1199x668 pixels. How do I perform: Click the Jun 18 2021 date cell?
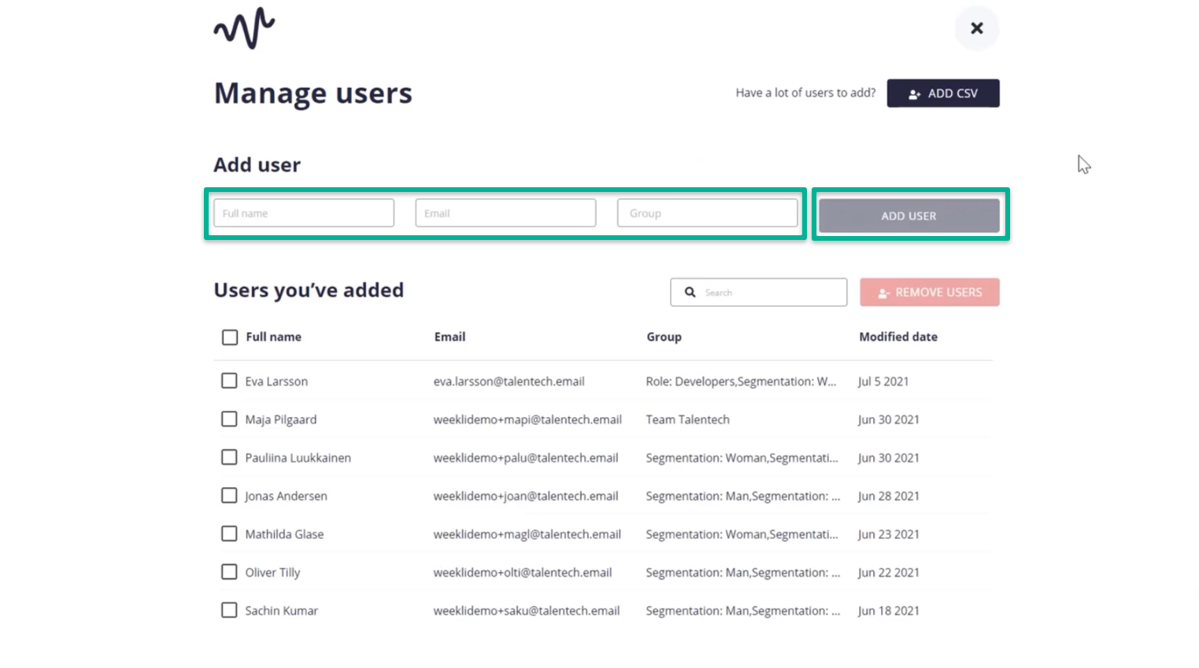coord(889,611)
